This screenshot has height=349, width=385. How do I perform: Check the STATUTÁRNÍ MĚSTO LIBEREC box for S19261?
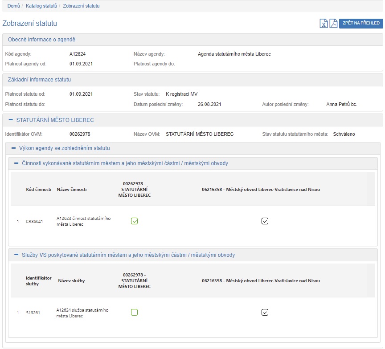pyautogui.click(x=135, y=312)
